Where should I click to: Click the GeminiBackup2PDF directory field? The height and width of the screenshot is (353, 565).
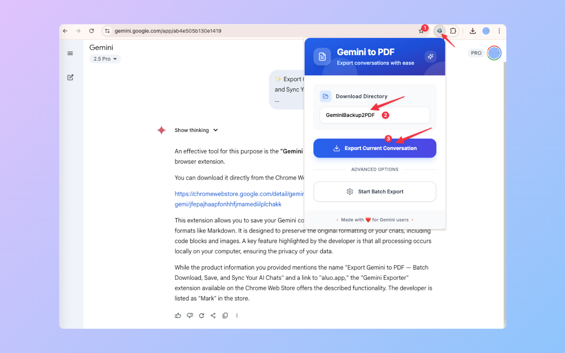pos(375,115)
